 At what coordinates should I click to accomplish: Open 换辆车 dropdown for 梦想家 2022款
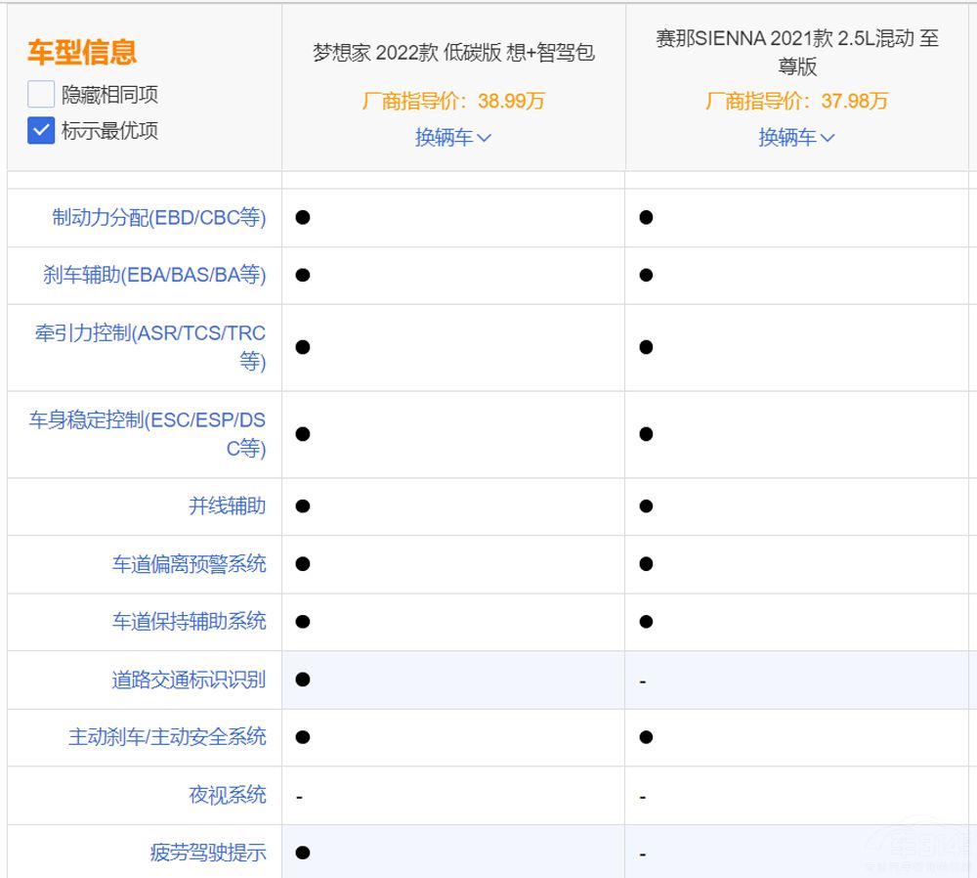coord(453,138)
